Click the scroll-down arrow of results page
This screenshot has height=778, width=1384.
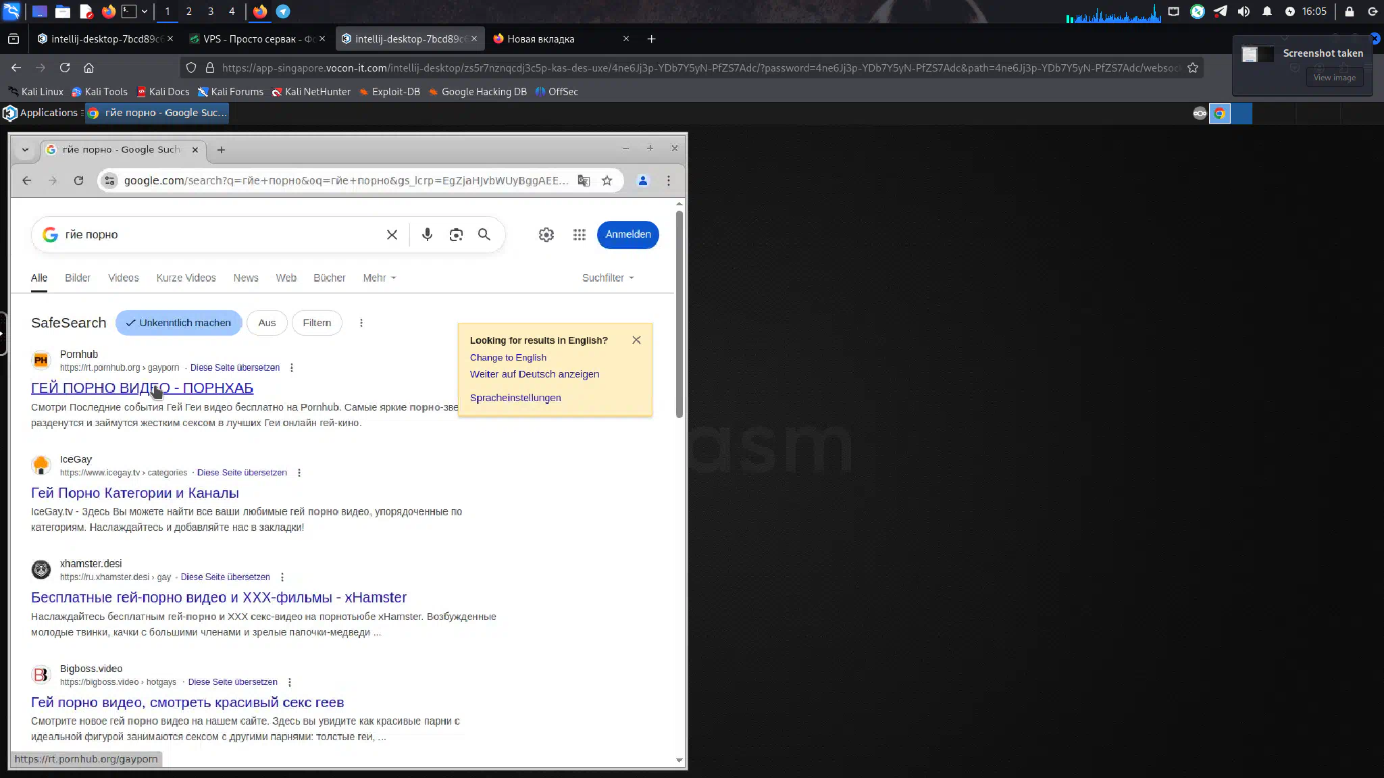pos(679,760)
